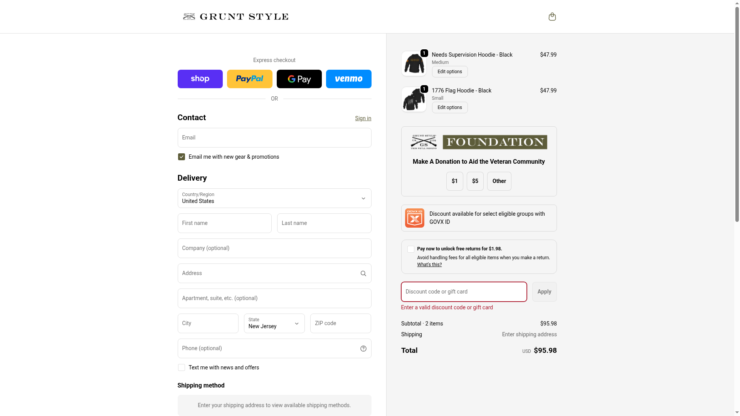This screenshot has width=740, height=416.
Task: Open the GOVX ID discount icon
Action: pos(414,218)
